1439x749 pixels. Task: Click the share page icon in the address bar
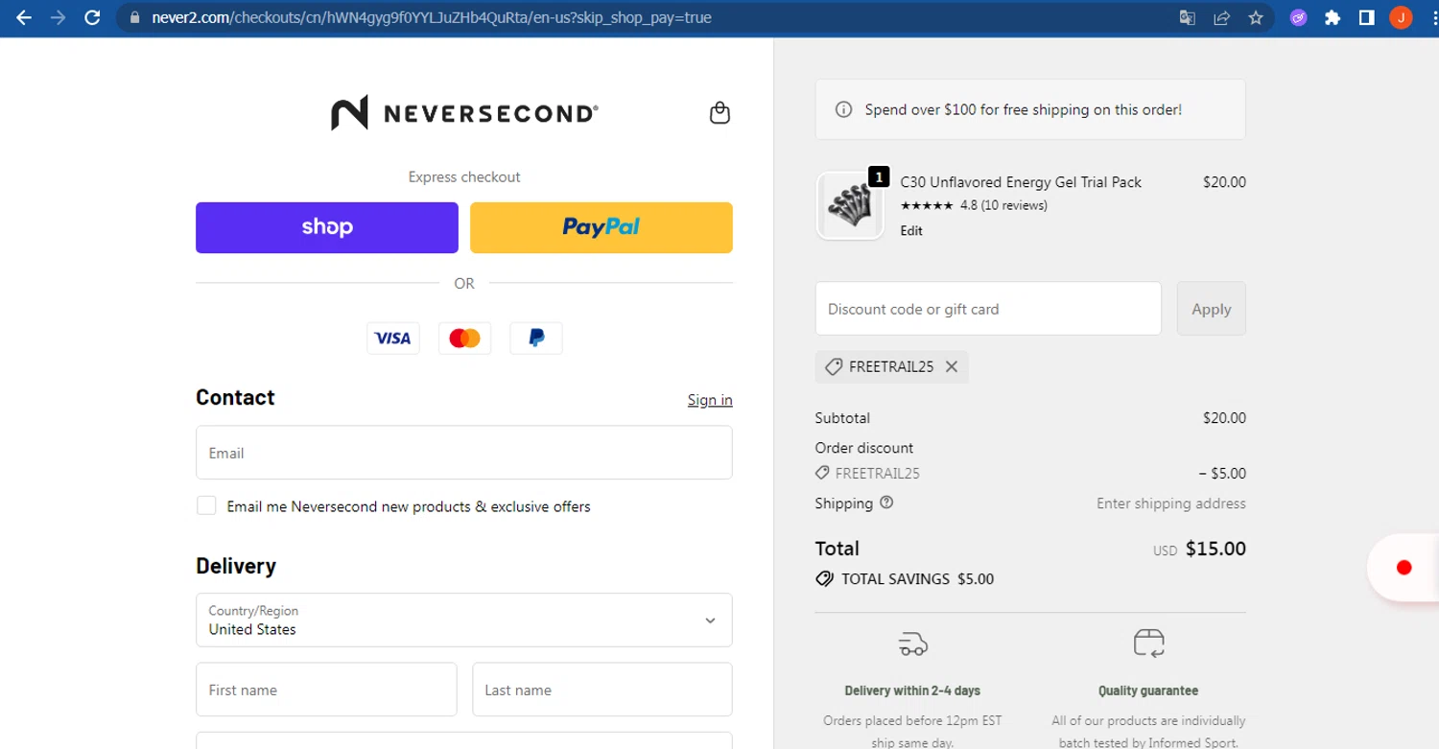[1222, 17]
